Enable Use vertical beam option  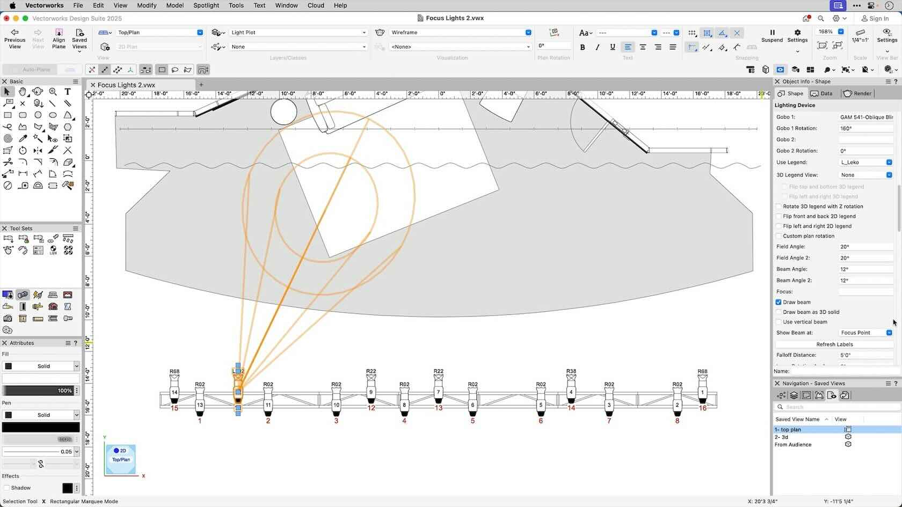click(779, 322)
